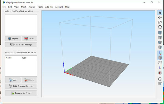Screen dimensions: 164x104
Task: Click the Delete process button
Action: click(x=29, y=80)
